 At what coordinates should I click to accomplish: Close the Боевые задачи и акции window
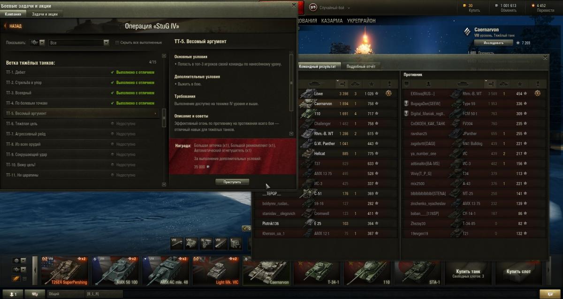(x=294, y=6)
